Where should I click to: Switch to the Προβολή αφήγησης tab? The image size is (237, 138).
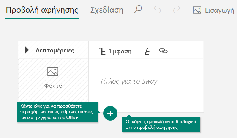[42, 10]
